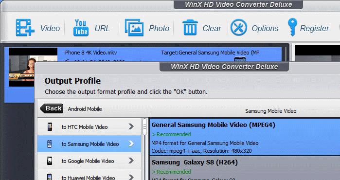Screen dimensions: 340x180
Task: Select to Google Mobile Video
Action: [89, 161]
